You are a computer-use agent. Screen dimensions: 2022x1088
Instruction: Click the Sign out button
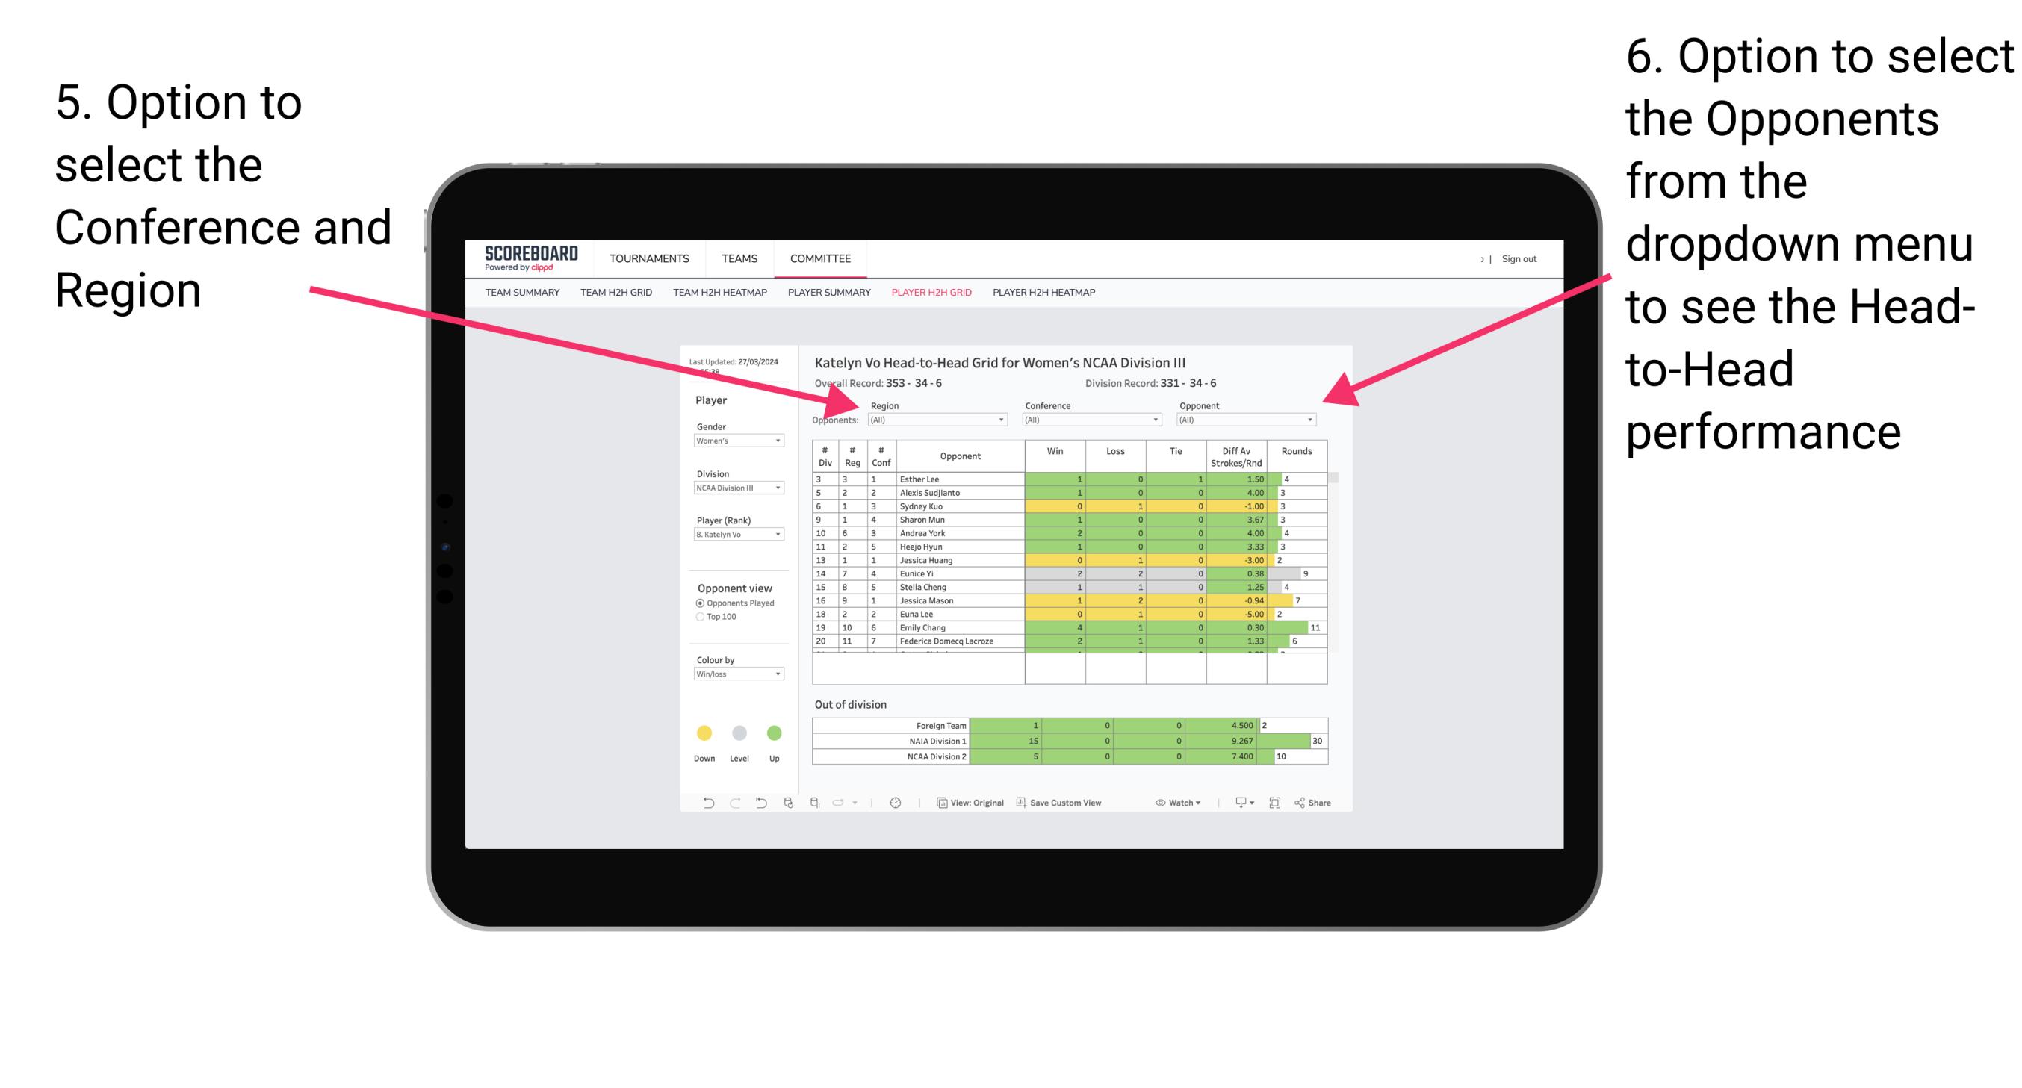1526,258
